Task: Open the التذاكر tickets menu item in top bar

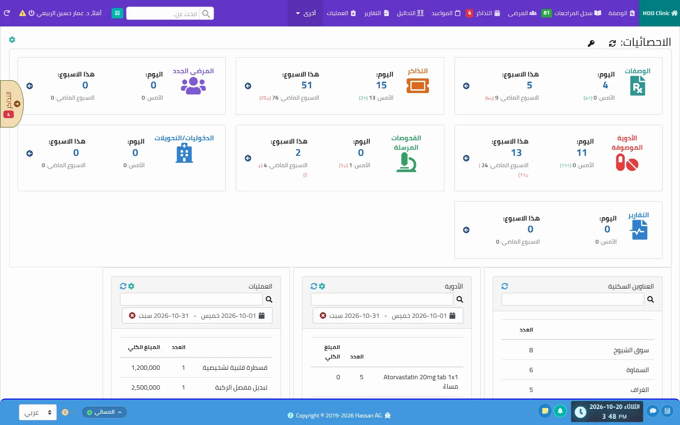Action: coord(483,13)
